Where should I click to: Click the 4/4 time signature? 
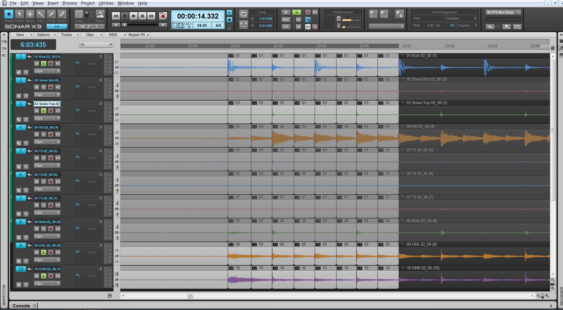coord(218,25)
